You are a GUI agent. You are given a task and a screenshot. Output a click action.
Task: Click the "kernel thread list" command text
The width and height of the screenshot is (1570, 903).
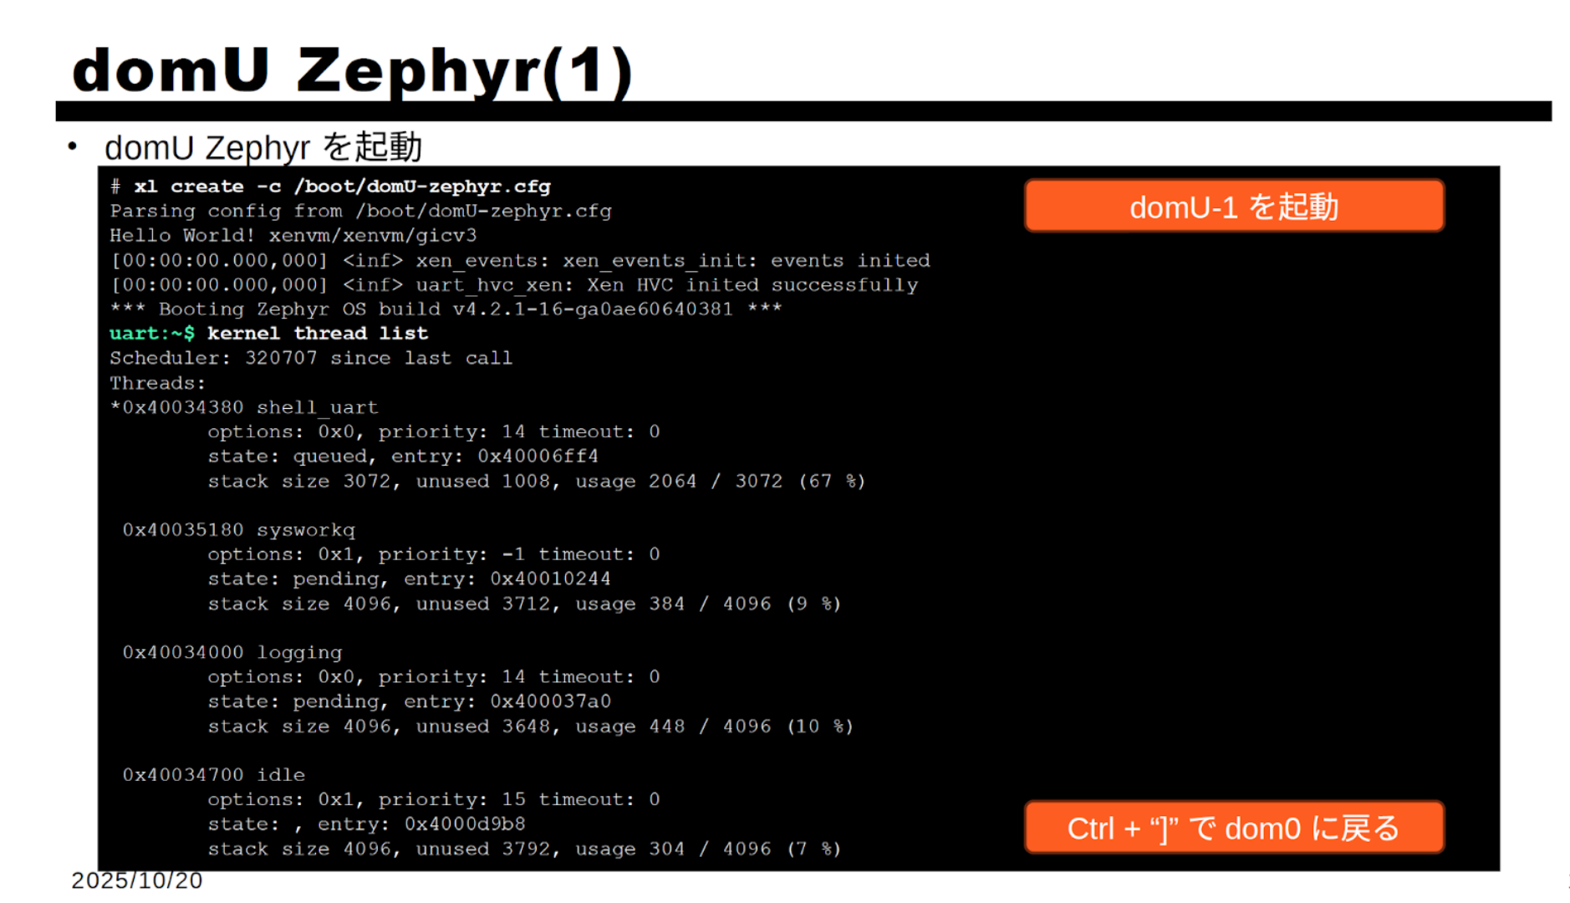[318, 334]
